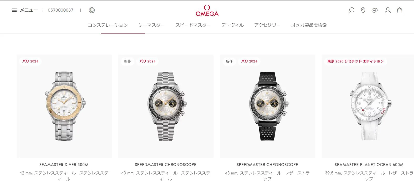This screenshot has width=414, height=181.
Task: Open the search magnifier icon
Action: (351, 10)
